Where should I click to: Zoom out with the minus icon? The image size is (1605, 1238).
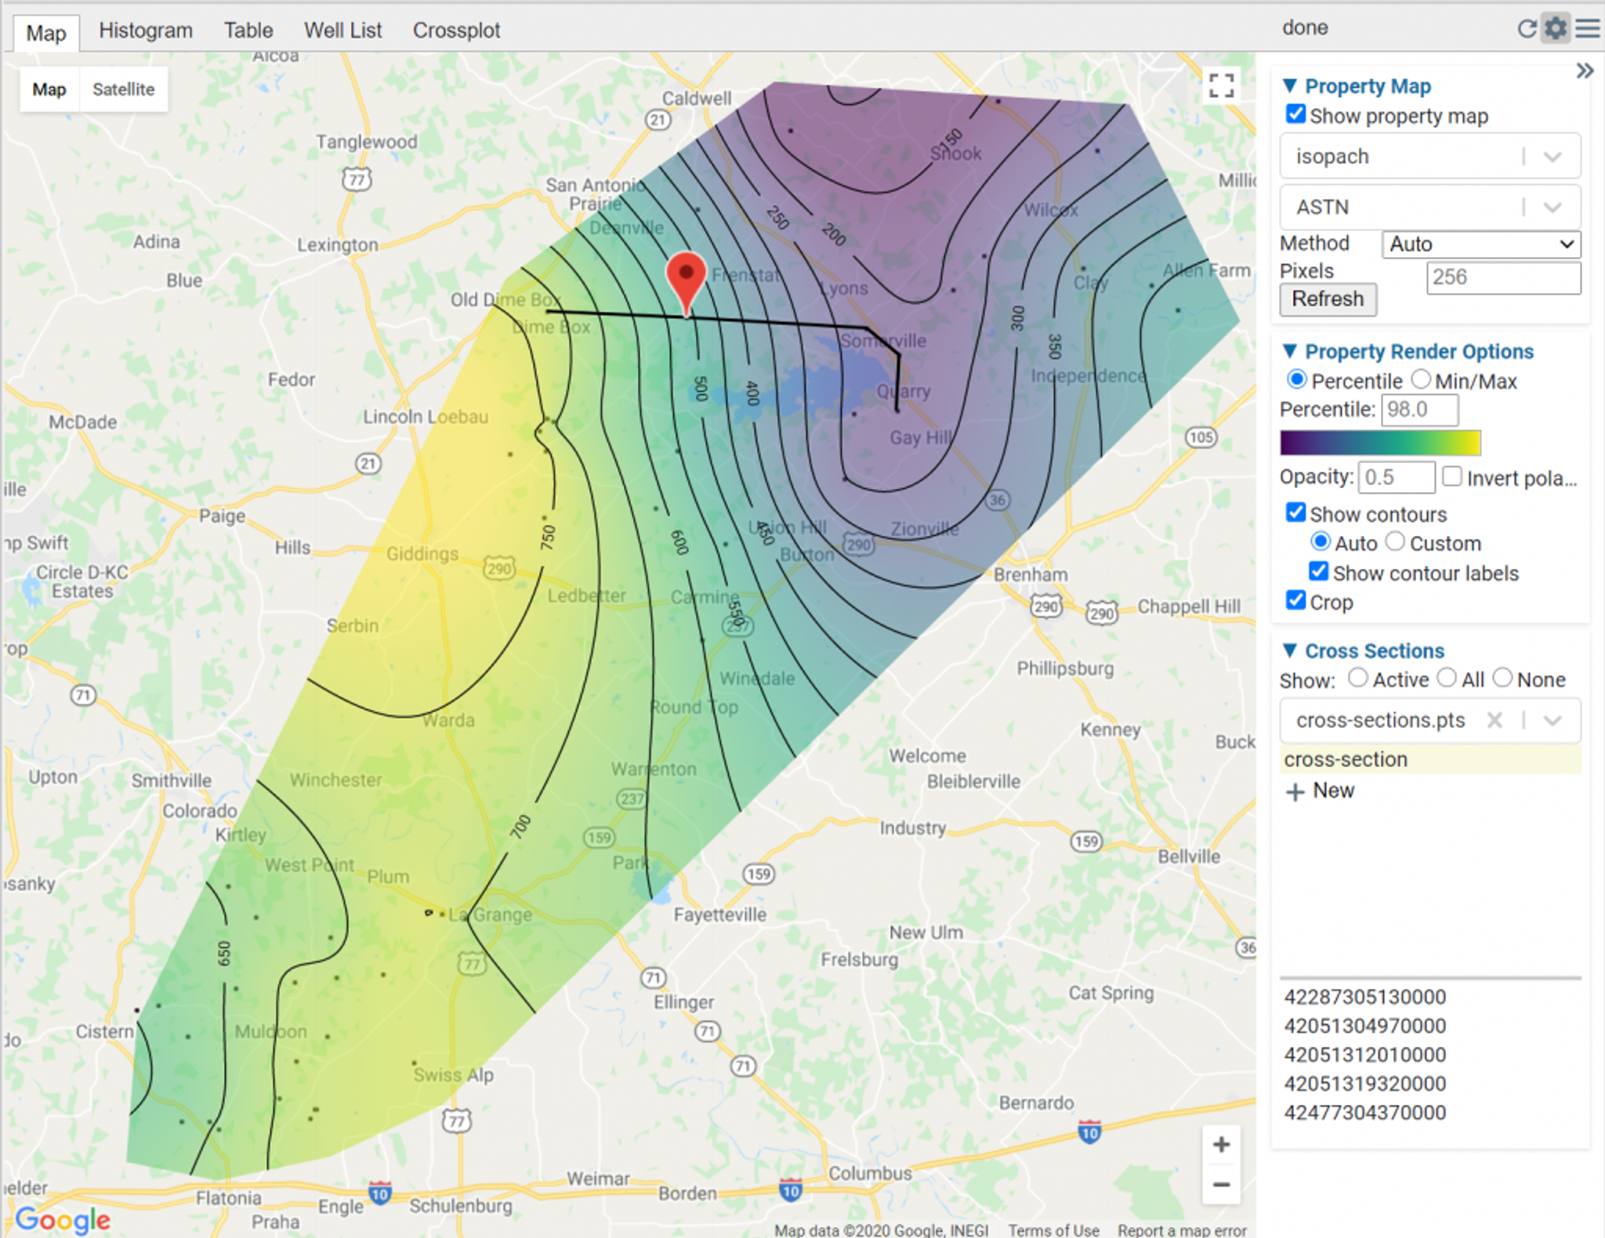click(x=1221, y=1186)
